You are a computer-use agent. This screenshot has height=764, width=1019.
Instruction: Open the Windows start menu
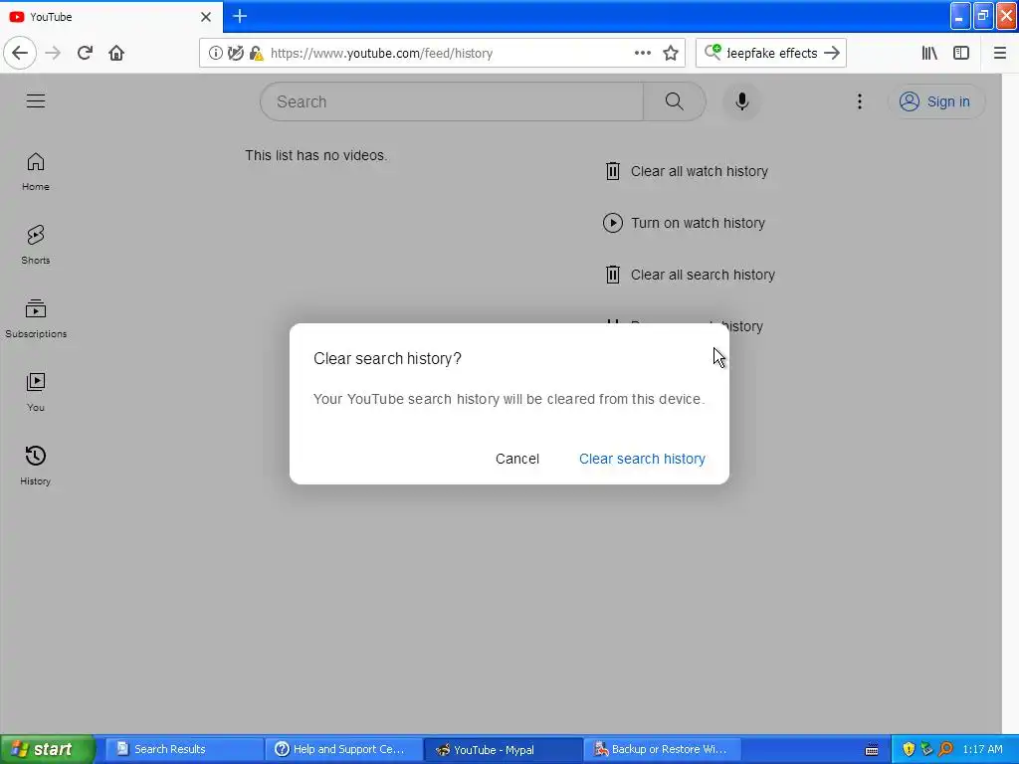pos(48,749)
